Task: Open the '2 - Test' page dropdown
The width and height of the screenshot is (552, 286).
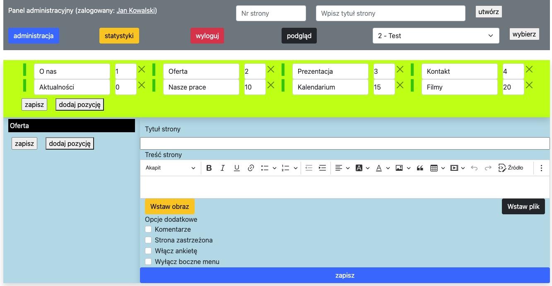Action: click(x=436, y=36)
